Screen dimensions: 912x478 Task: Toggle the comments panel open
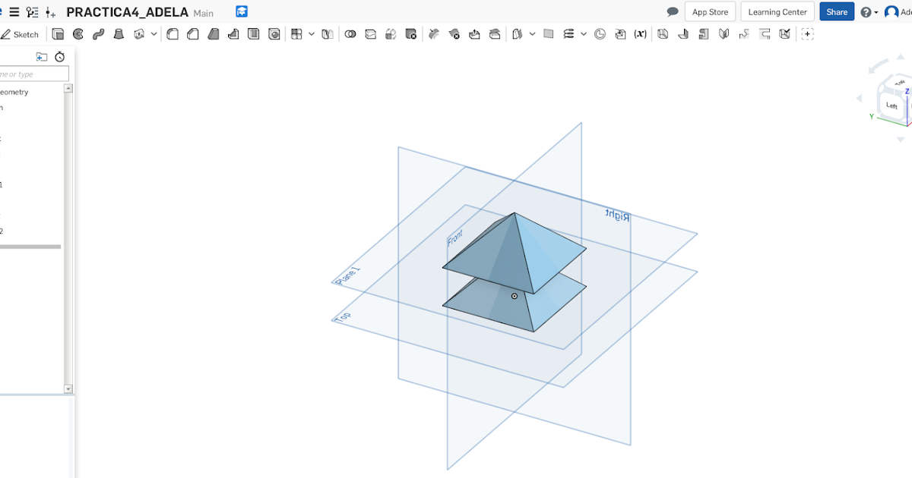point(672,11)
